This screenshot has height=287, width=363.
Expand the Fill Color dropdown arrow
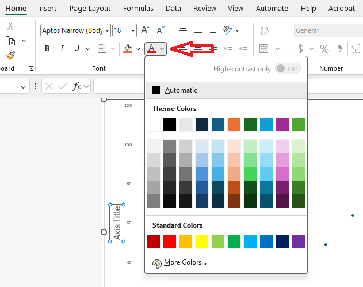click(139, 49)
